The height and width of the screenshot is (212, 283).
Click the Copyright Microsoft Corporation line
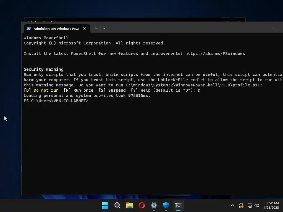95,43
